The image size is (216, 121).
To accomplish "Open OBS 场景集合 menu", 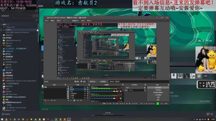I will (75, 21).
